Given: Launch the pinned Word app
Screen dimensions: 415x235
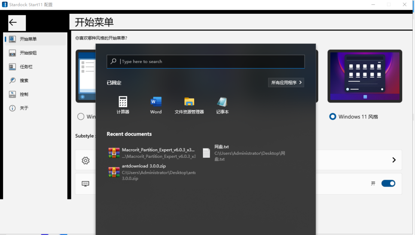Looking at the screenshot, I should [x=156, y=105].
